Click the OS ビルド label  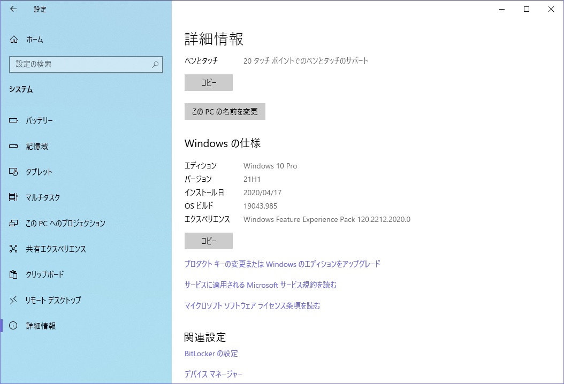(x=199, y=206)
